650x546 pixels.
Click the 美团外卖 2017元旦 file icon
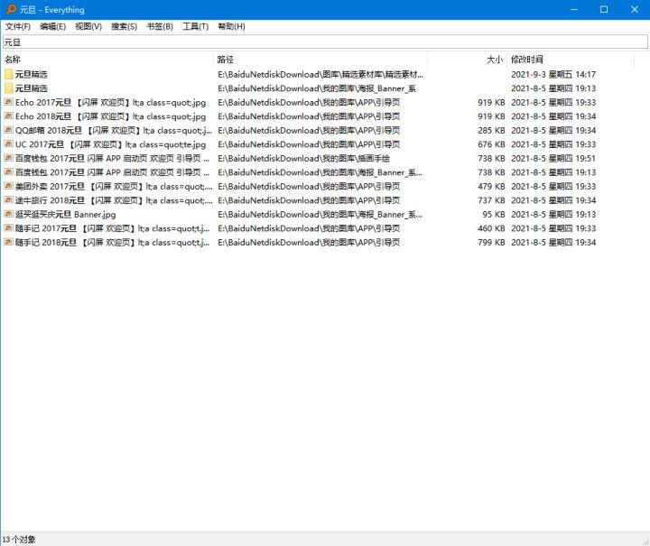[x=9, y=186]
